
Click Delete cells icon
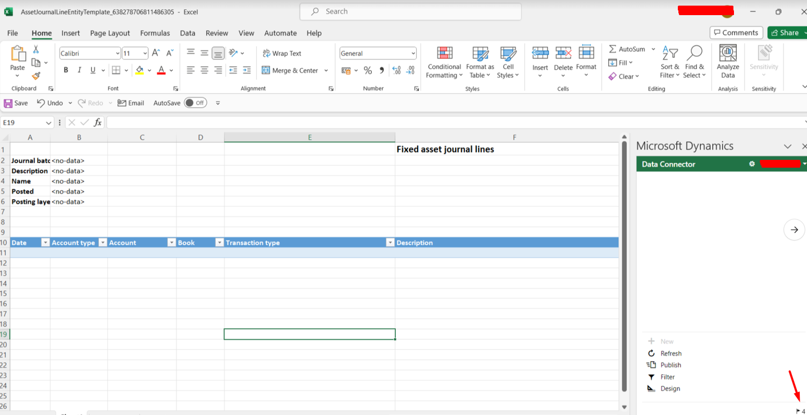point(563,54)
